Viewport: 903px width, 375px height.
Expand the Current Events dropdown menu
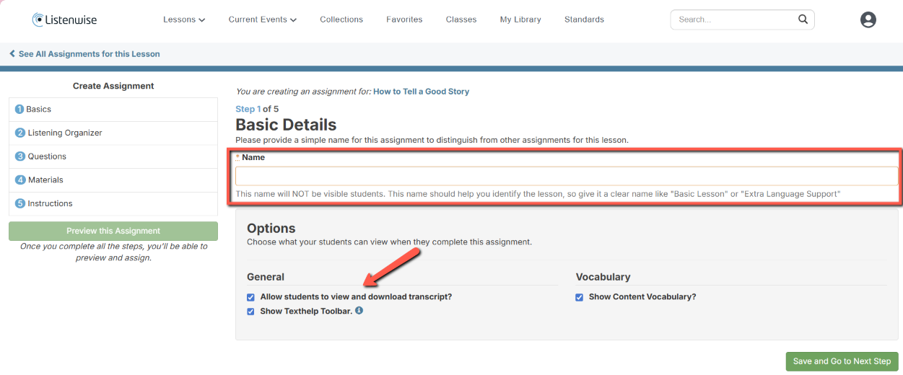pos(262,19)
